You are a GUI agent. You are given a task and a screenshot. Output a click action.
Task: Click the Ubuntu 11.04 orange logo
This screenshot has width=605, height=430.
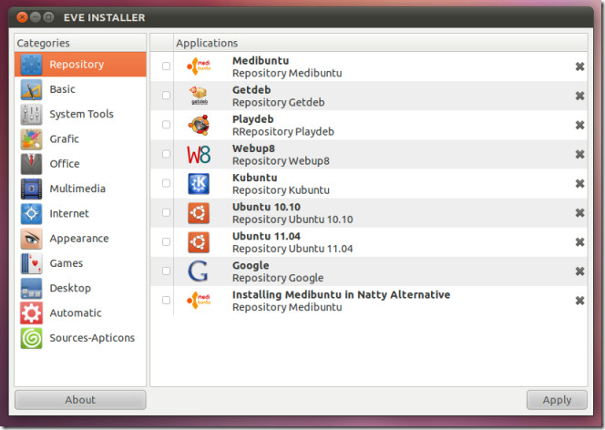tap(199, 242)
